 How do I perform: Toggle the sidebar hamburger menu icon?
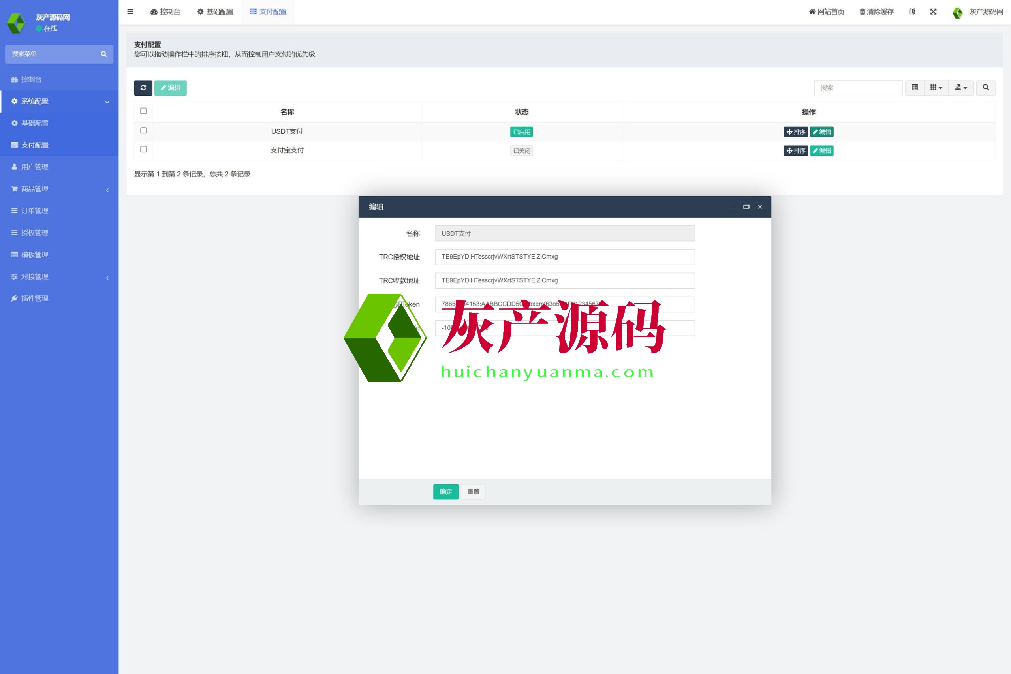[x=130, y=11]
